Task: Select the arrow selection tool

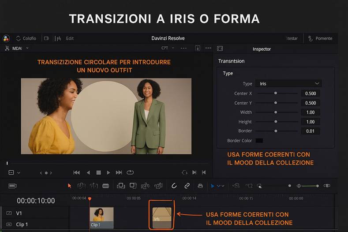Action: [69, 186]
